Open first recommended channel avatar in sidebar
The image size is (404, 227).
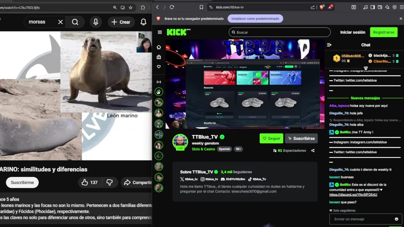159,92
